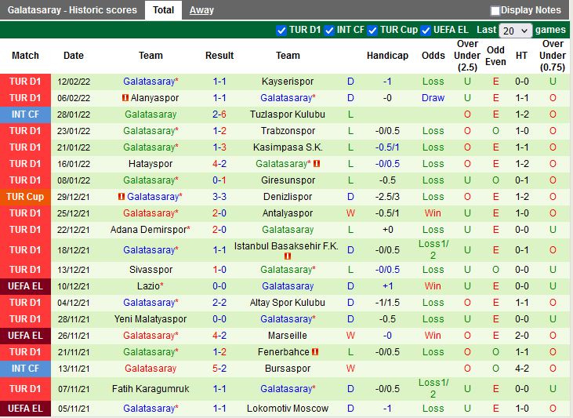Click the 2-6 result versus Tuzlaspor
The height and width of the screenshot is (418, 573).
[219, 114]
